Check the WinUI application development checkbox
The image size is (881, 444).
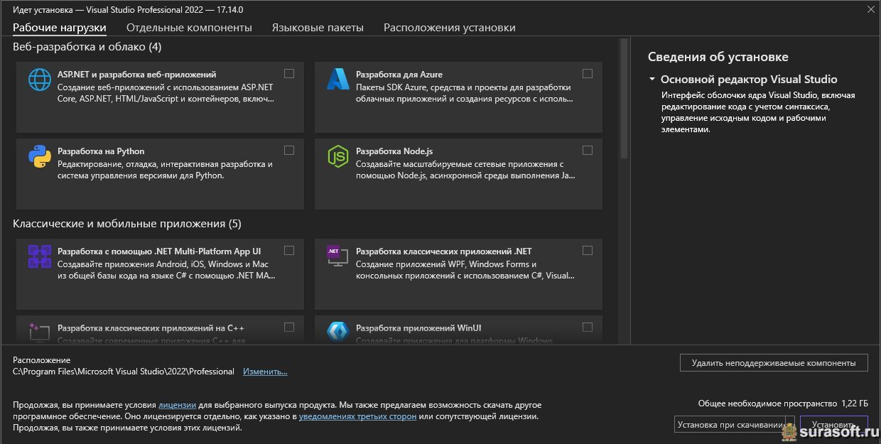[x=588, y=327]
